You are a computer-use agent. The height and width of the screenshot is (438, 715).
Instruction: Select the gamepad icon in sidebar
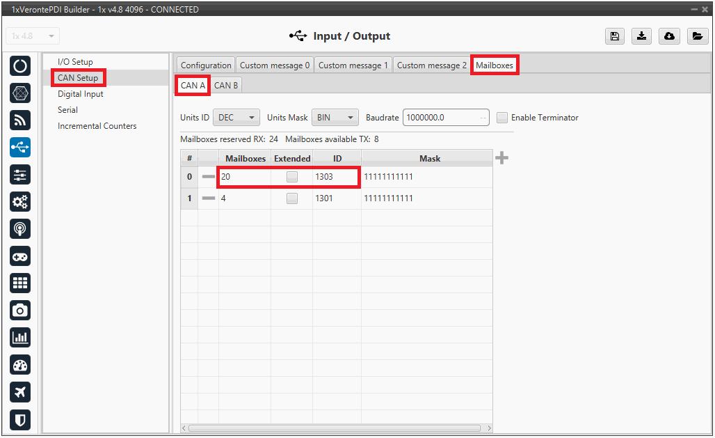(x=20, y=256)
